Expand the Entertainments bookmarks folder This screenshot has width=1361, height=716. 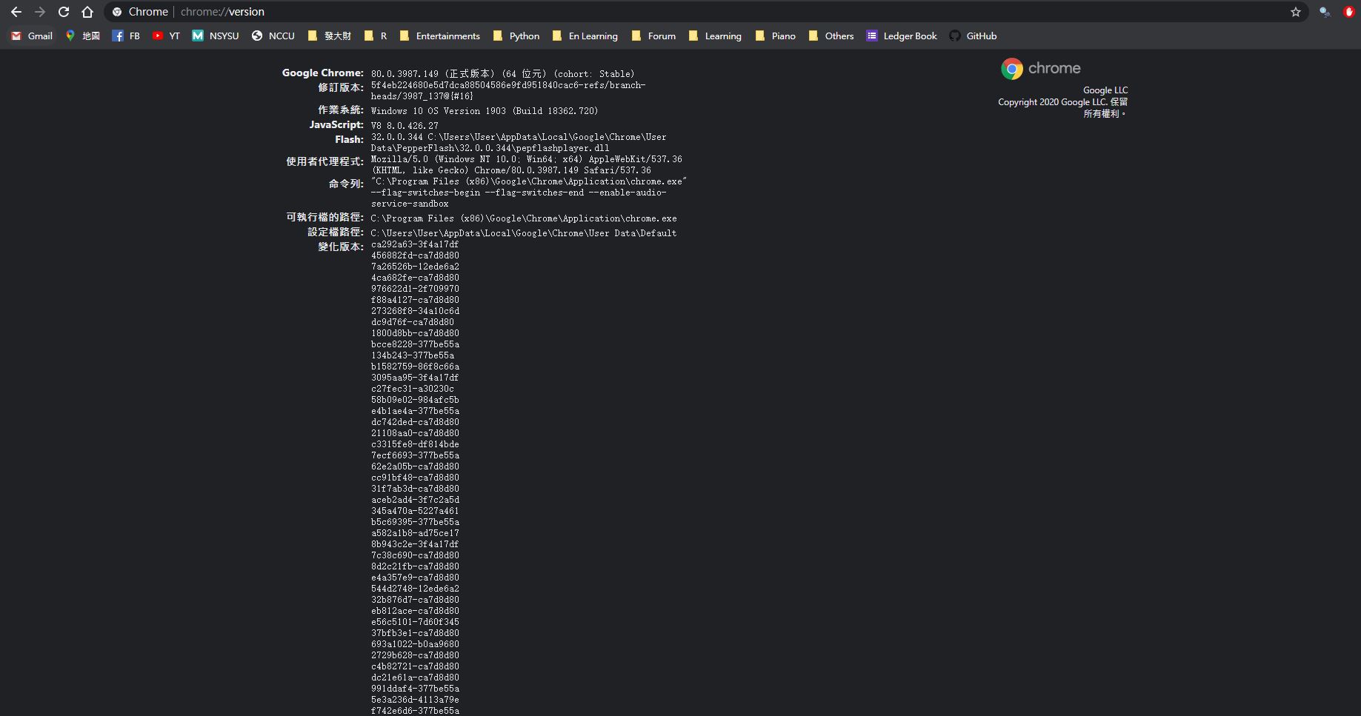point(439,36)
